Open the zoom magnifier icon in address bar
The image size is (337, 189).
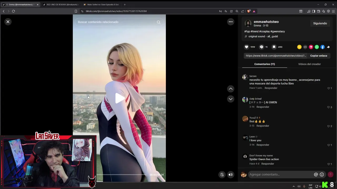(237, 11)
